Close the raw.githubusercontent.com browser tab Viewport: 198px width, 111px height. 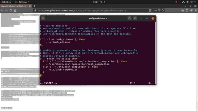[30, 6]
